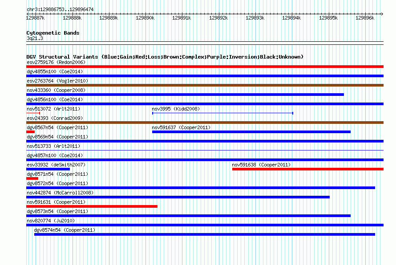Open the nsv433360 (Cooper2008) label
396x265 pixels.
click(56, 90)
